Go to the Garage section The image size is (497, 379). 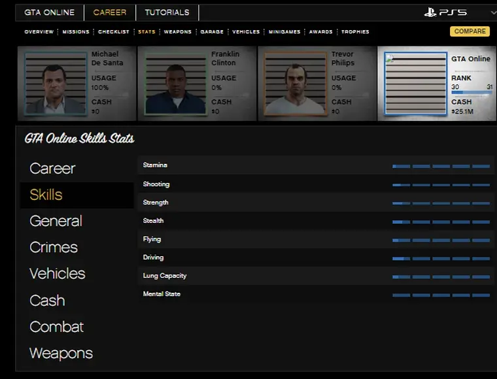click(212, 31)
